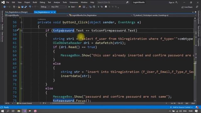
Task: Collapse the else block at line 66
Action: click(x=21, y=64)
